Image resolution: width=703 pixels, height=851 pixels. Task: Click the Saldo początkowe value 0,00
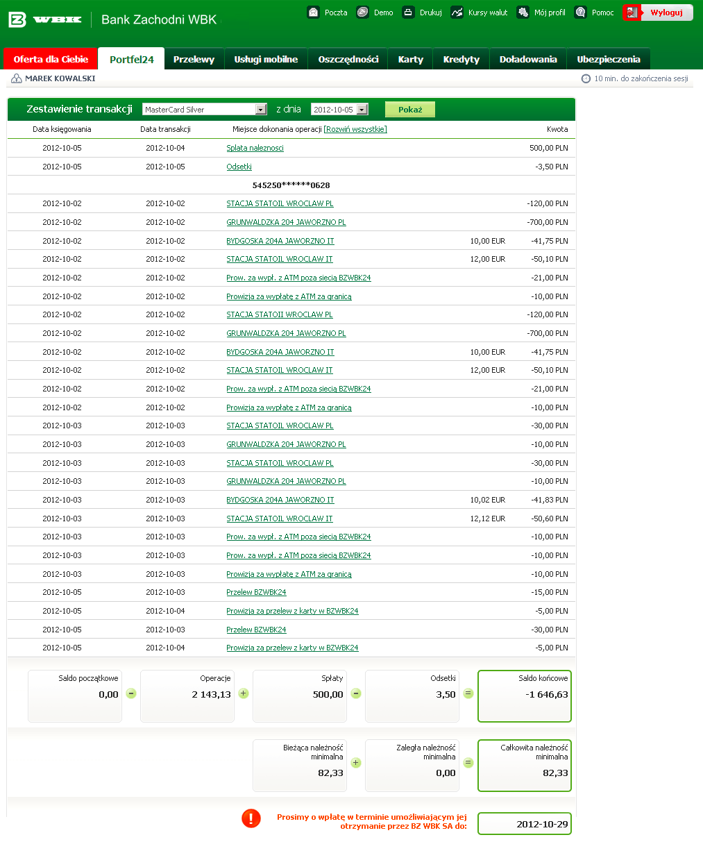[109, 694]
